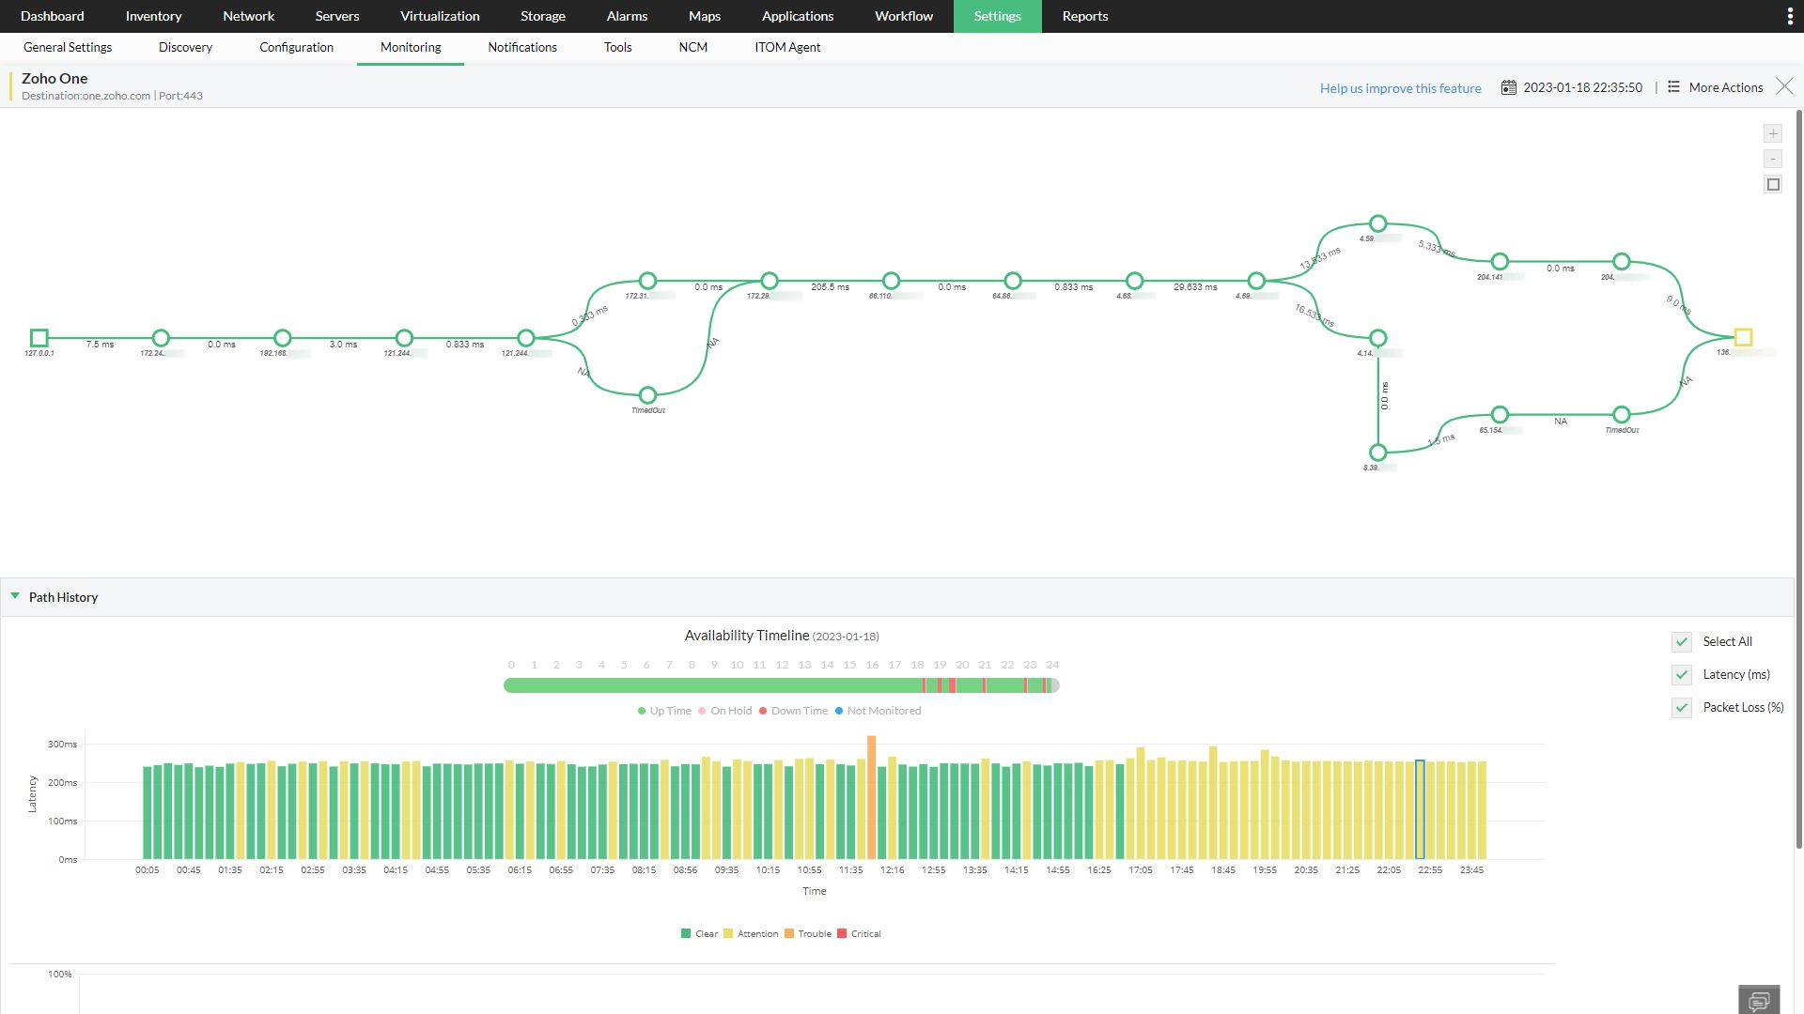
Task: Toggle the Select All checkbox
Action: pyautogui.click(x=1682, y=642)
